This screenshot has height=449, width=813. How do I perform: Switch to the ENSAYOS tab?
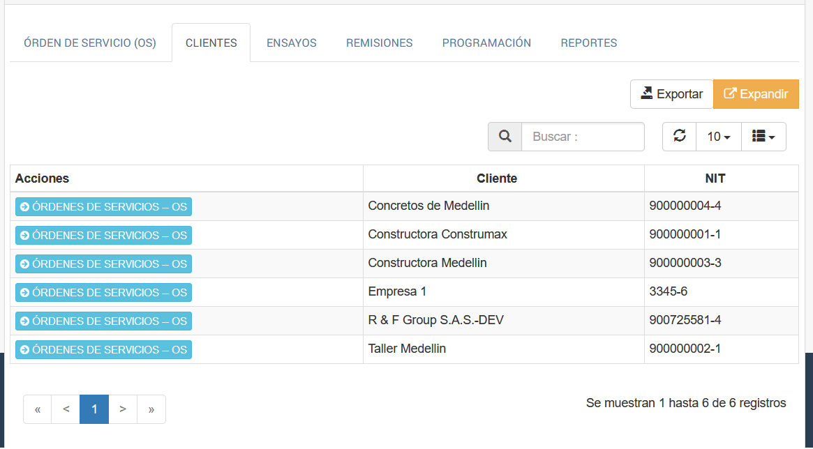tap(291, 43)
